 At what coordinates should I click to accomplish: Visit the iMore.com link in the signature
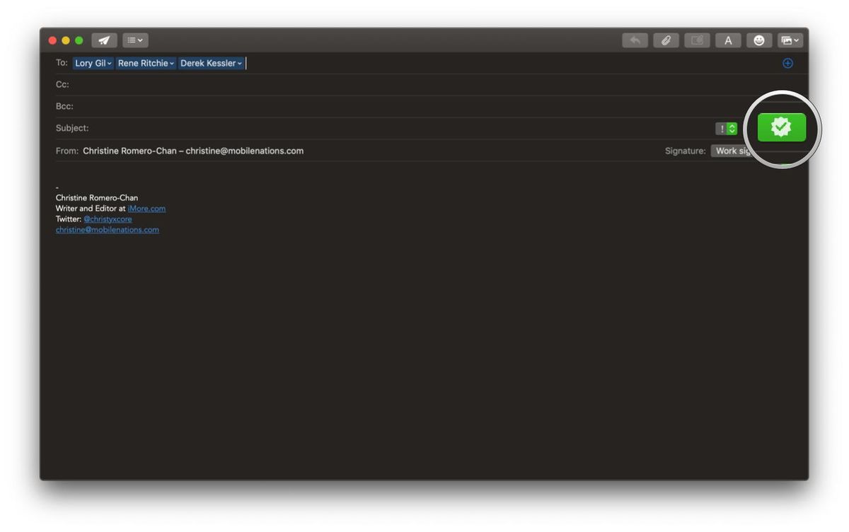coord(146,208)
